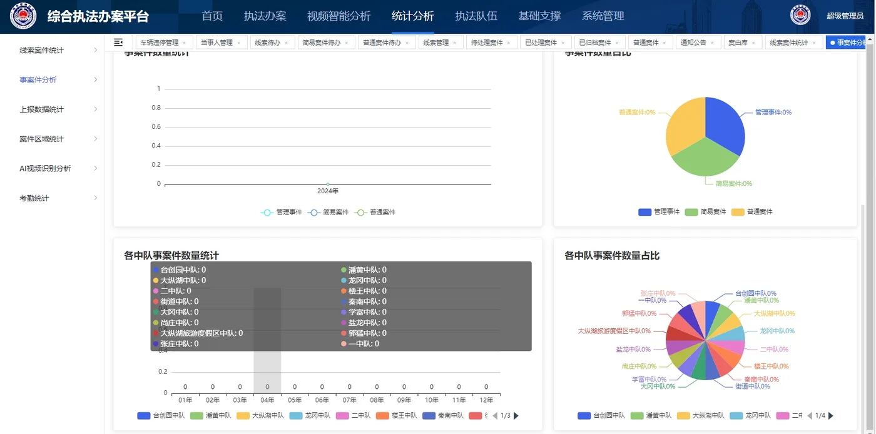Open the 视频智能分析 page

click(339, 16)
